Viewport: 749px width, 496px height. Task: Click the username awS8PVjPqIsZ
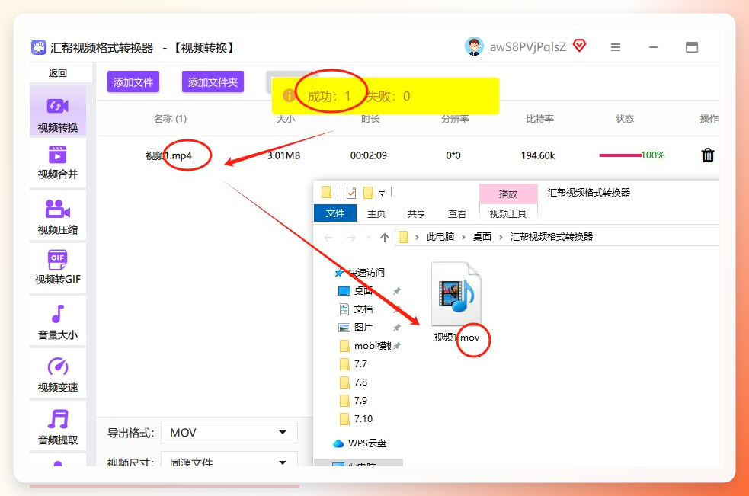pos(528,46)
